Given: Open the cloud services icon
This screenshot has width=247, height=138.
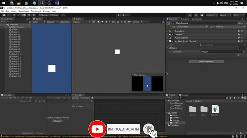Looking at the screenshot, I should pos(202,15).
